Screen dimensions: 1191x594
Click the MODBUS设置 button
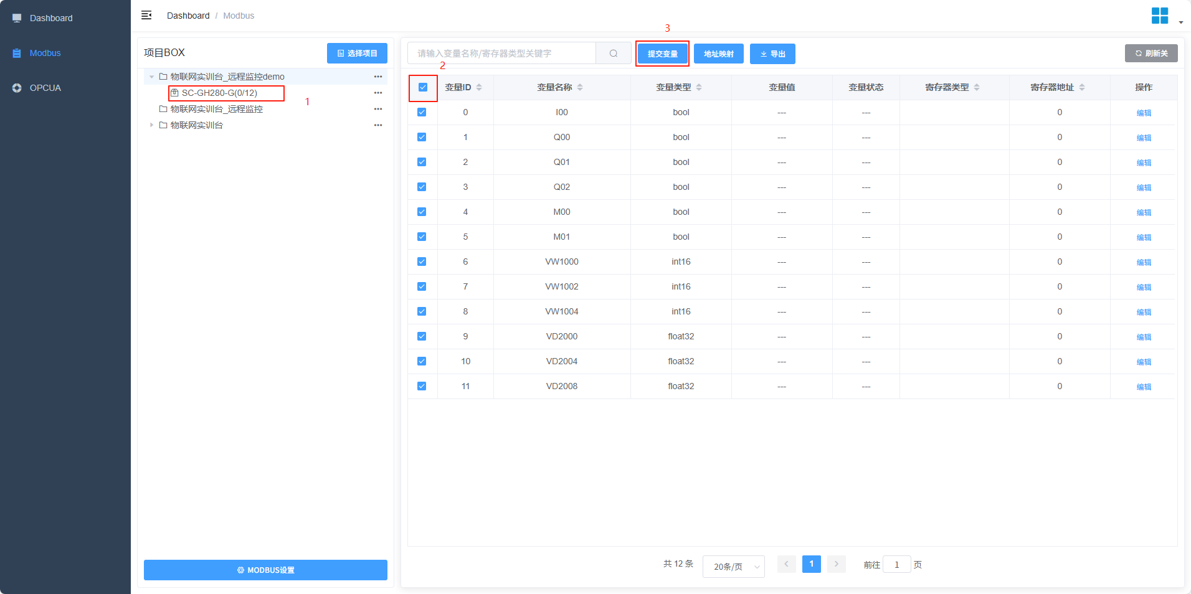point(265,570)
